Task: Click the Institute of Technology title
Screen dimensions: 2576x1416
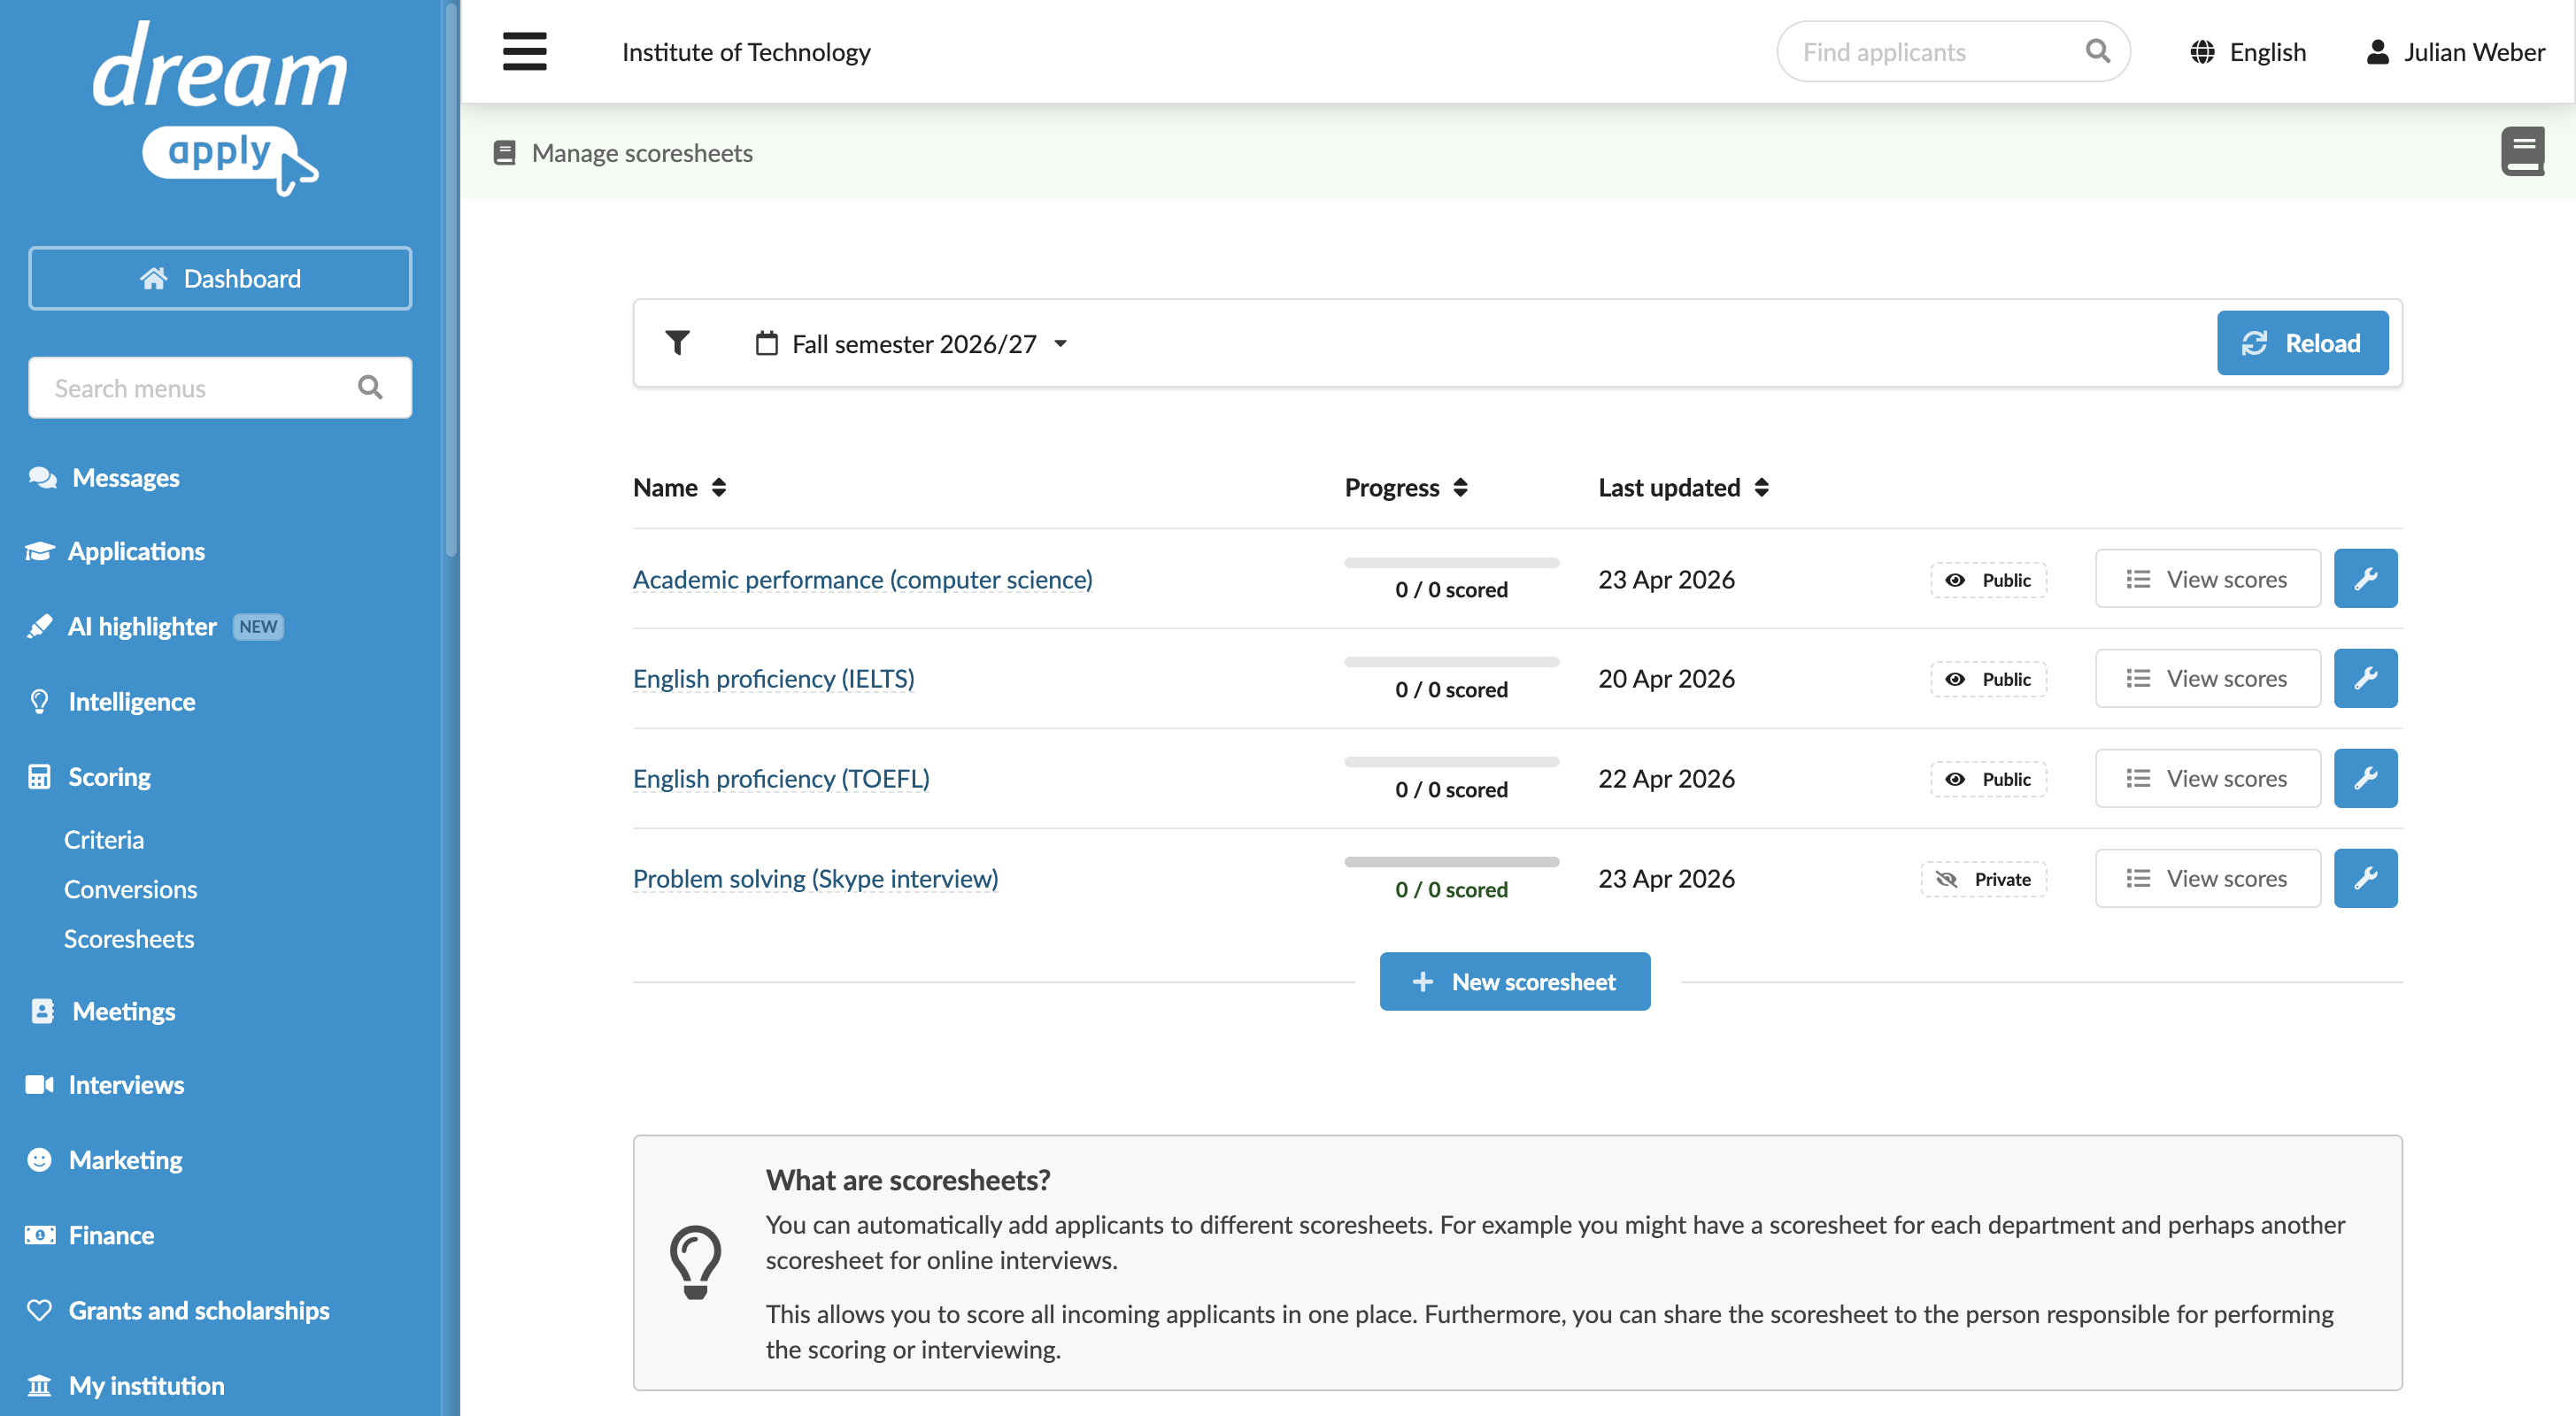Action: (x=746, y=52)
